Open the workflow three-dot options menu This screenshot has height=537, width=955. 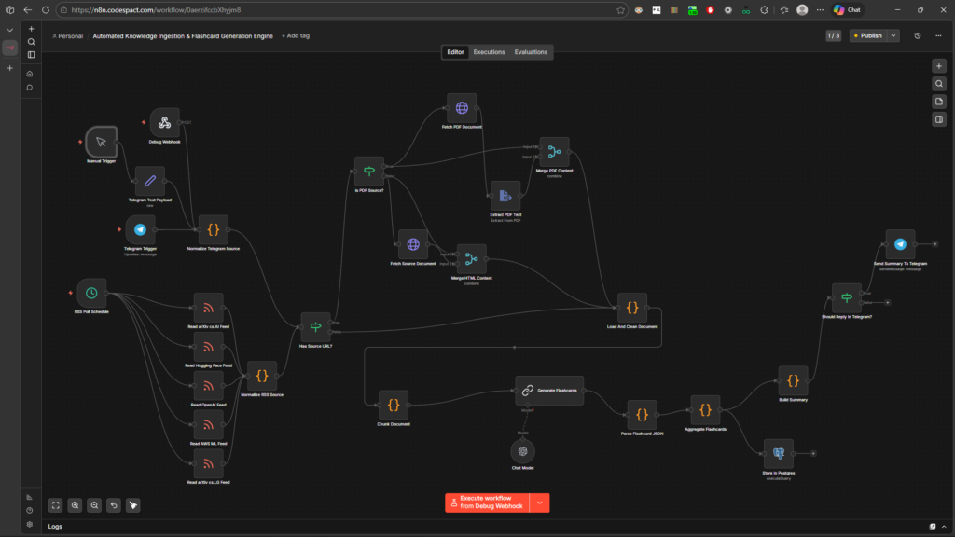(938, 36)
